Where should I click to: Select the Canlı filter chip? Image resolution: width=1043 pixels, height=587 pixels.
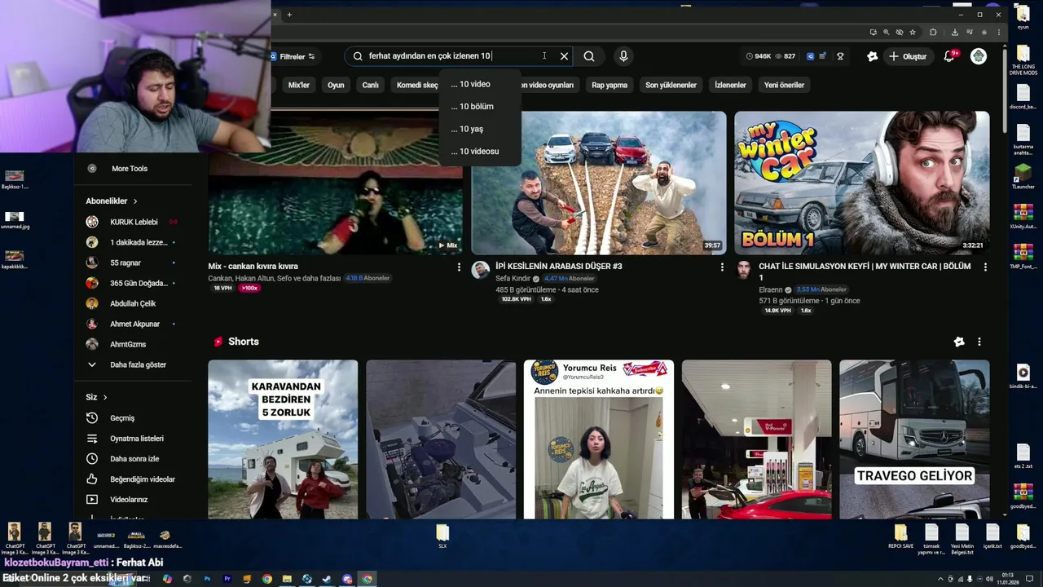(371, 85)
